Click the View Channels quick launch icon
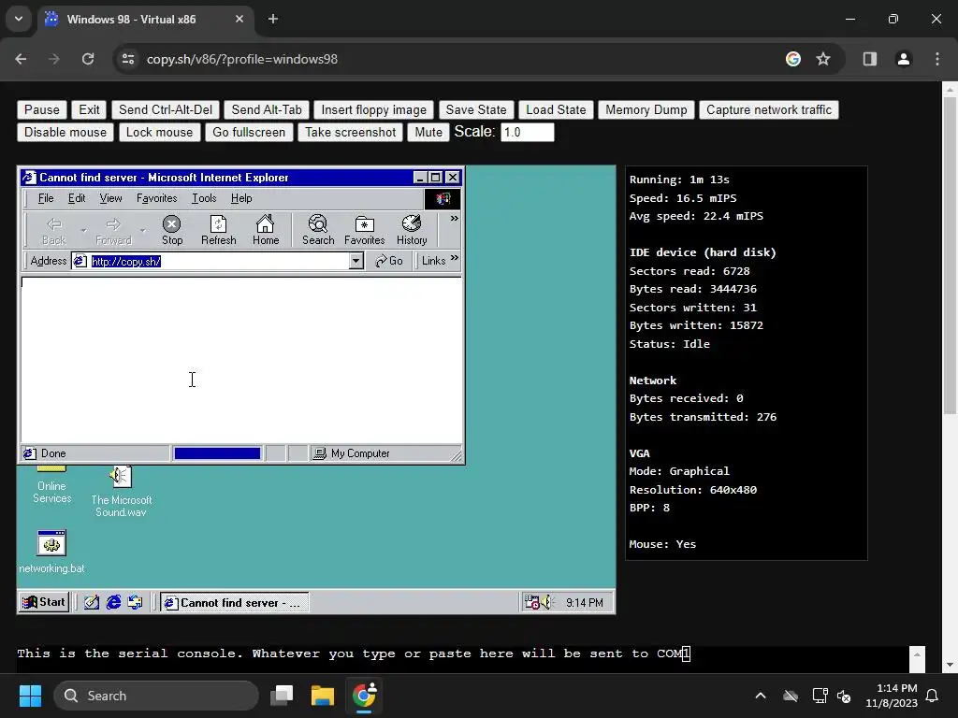 click(x=135, y=602)
